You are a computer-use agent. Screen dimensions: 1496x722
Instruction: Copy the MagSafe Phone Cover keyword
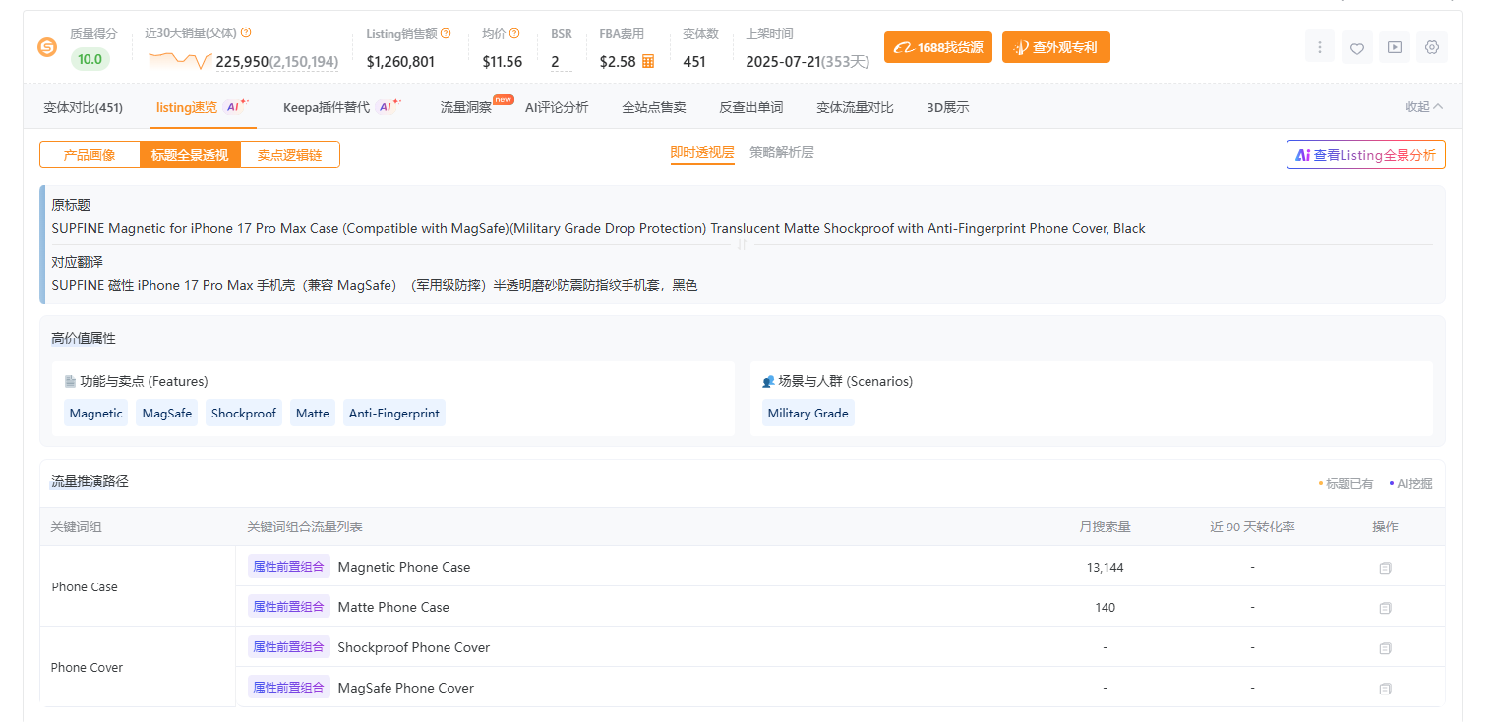click(1385, 689)
